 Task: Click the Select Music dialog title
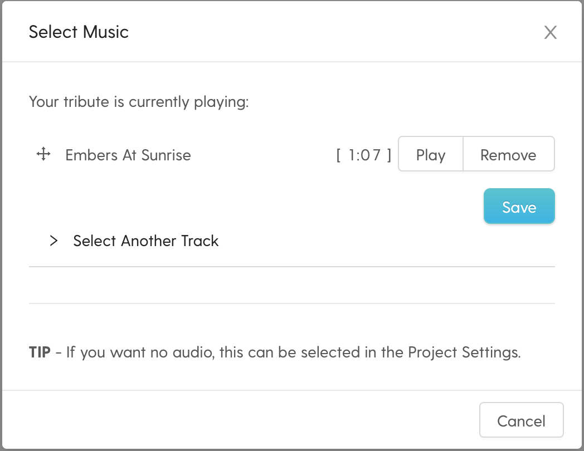79,32
